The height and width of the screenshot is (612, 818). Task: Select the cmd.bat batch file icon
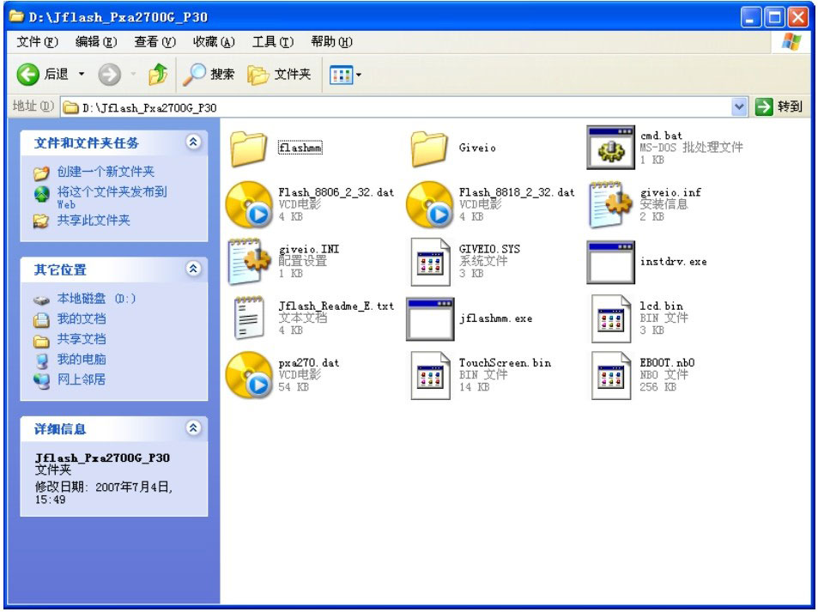tap(610, 147)
